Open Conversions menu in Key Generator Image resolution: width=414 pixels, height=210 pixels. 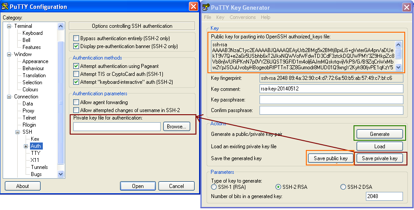pyautogui.click(x=243, y=17)
